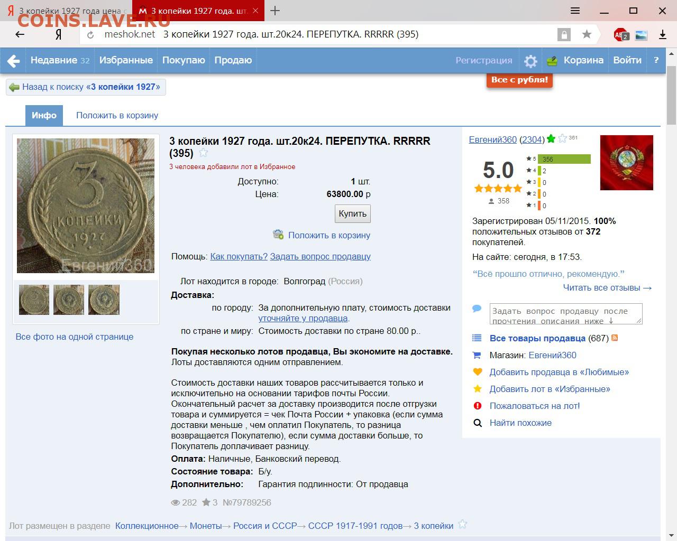Open the 'Положить в корзину' tab
The image size is (677, 541).
tap(117, 115)
